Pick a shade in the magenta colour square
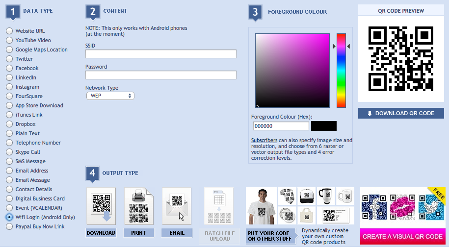 pyautogui.click(x=292, y=71)
